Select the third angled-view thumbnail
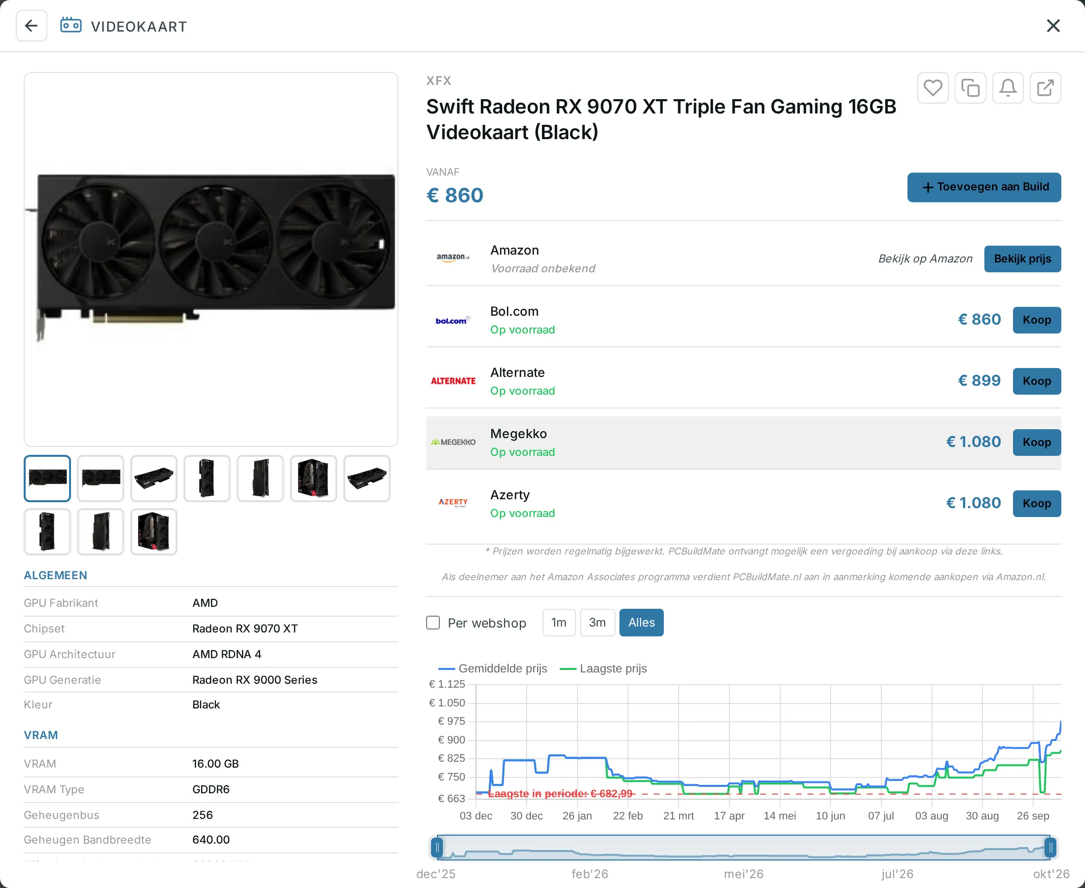 point(153,478)
